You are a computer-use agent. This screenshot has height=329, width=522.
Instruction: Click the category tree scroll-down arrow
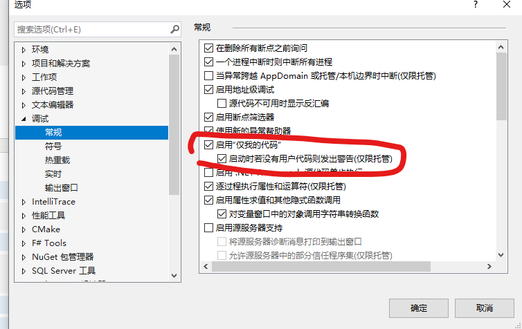coord(174,276)
